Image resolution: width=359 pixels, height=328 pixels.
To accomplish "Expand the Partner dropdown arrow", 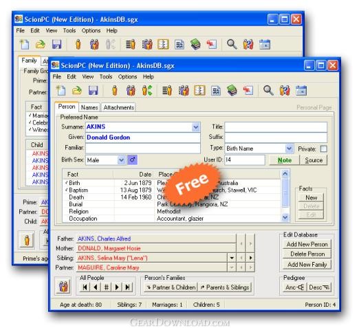I will (x=232, y=267).
